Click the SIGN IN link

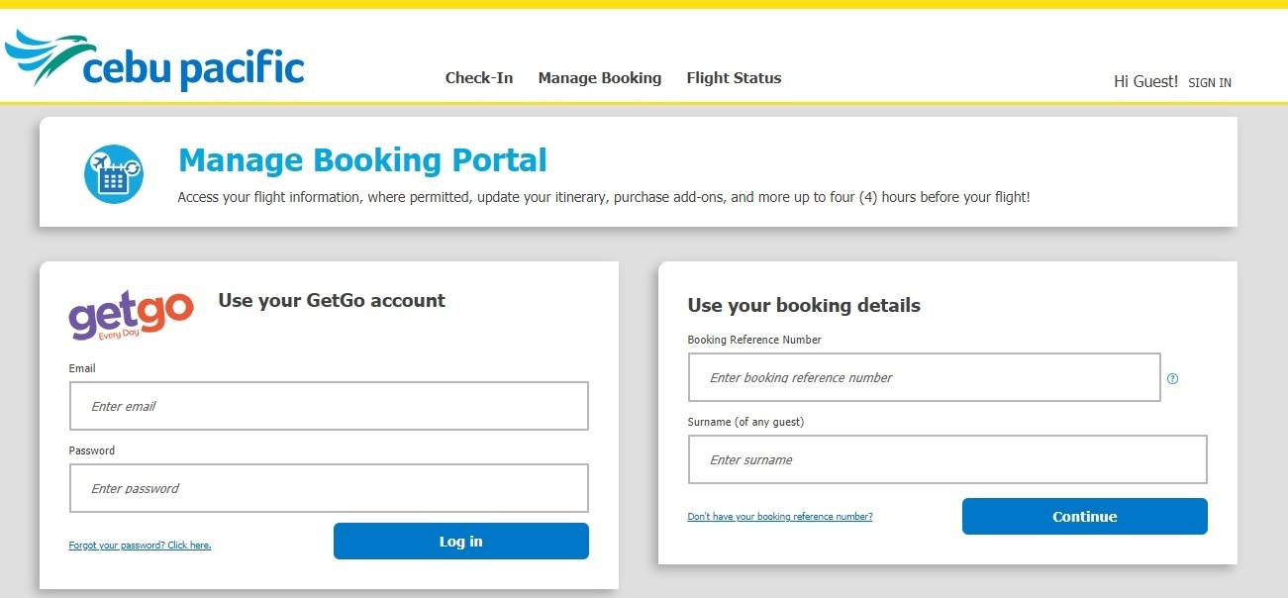pos(1210,83)
